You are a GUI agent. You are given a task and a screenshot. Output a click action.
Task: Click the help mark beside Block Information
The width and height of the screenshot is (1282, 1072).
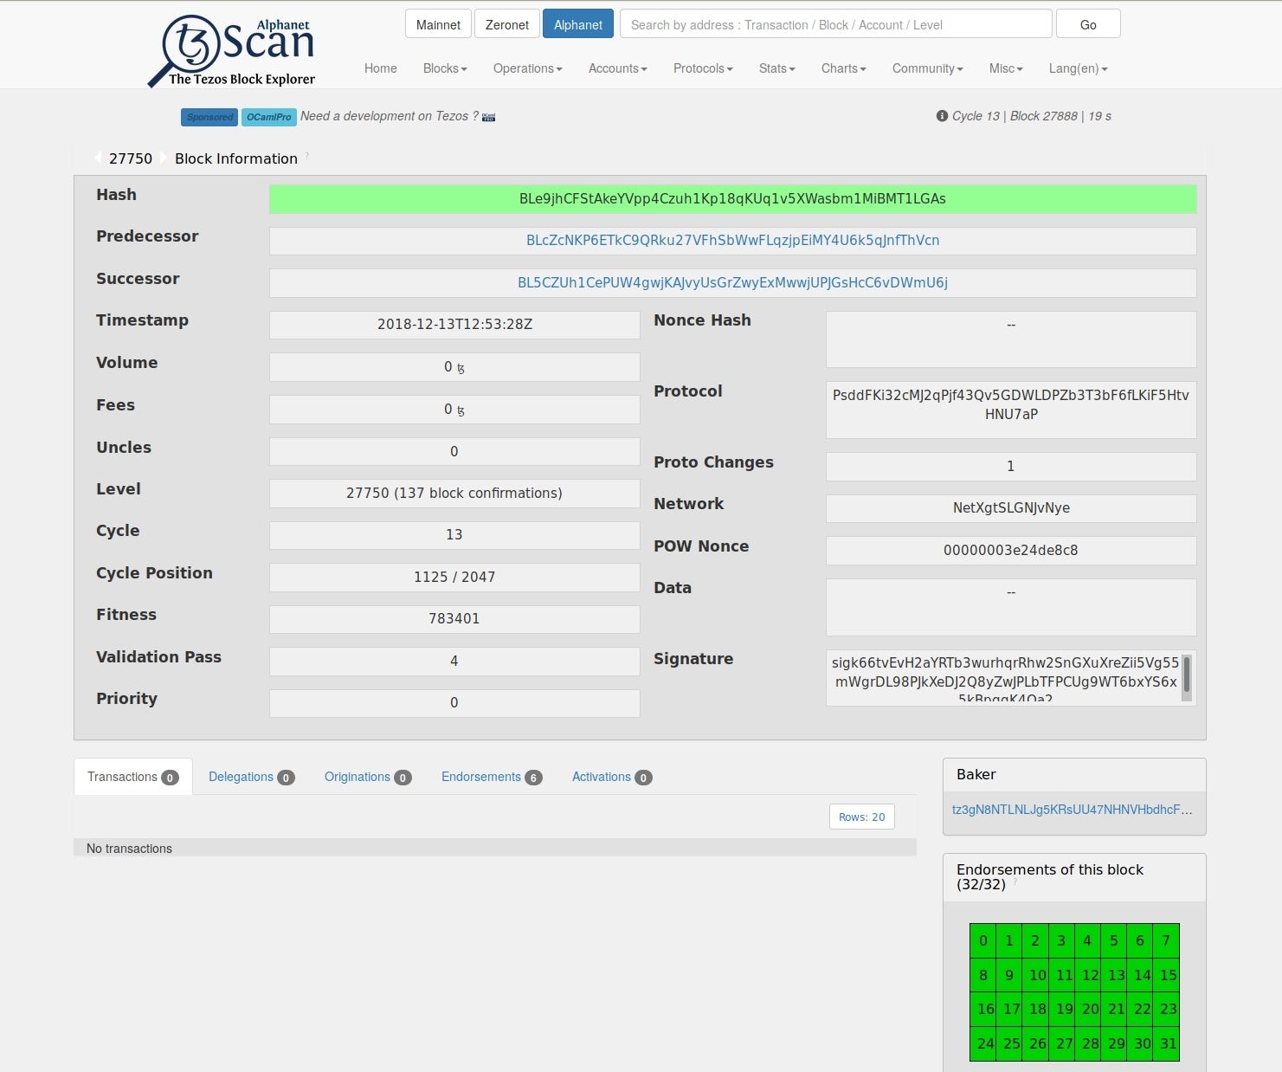click(x=307, y=156)
